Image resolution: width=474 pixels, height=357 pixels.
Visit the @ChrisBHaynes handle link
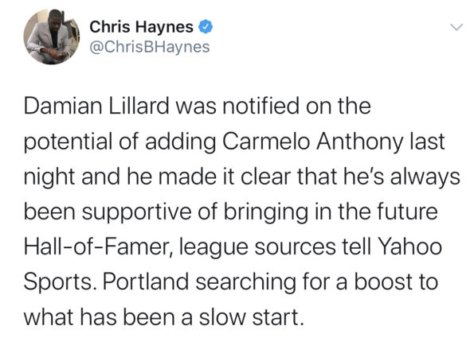pos(149,47)
